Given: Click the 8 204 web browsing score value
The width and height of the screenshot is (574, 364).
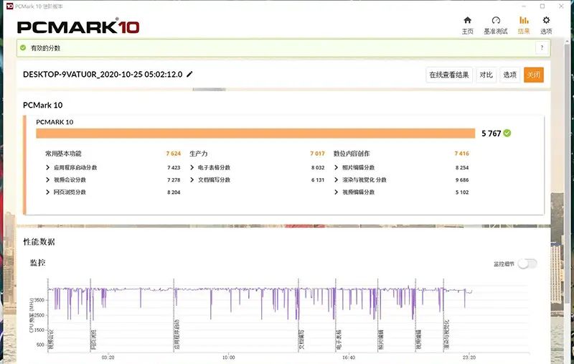Looking at the screenshot, I should [174, 192].
